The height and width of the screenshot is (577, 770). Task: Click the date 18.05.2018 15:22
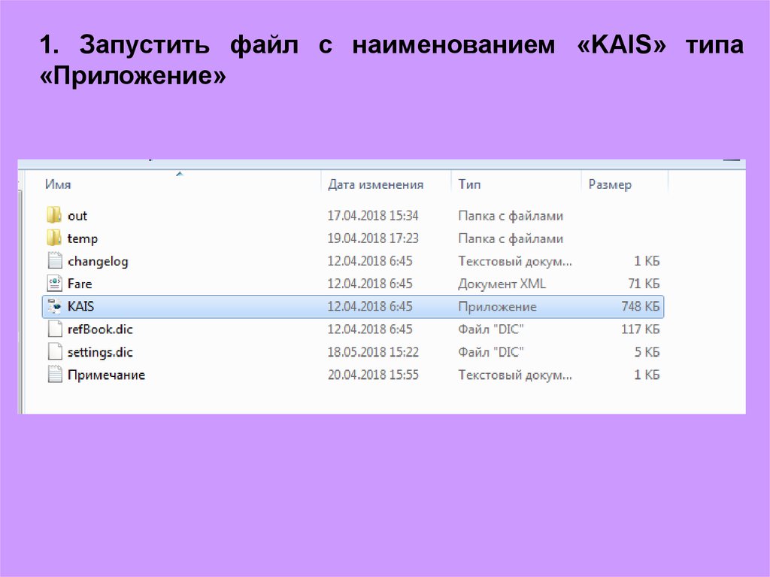coord(373,352)
